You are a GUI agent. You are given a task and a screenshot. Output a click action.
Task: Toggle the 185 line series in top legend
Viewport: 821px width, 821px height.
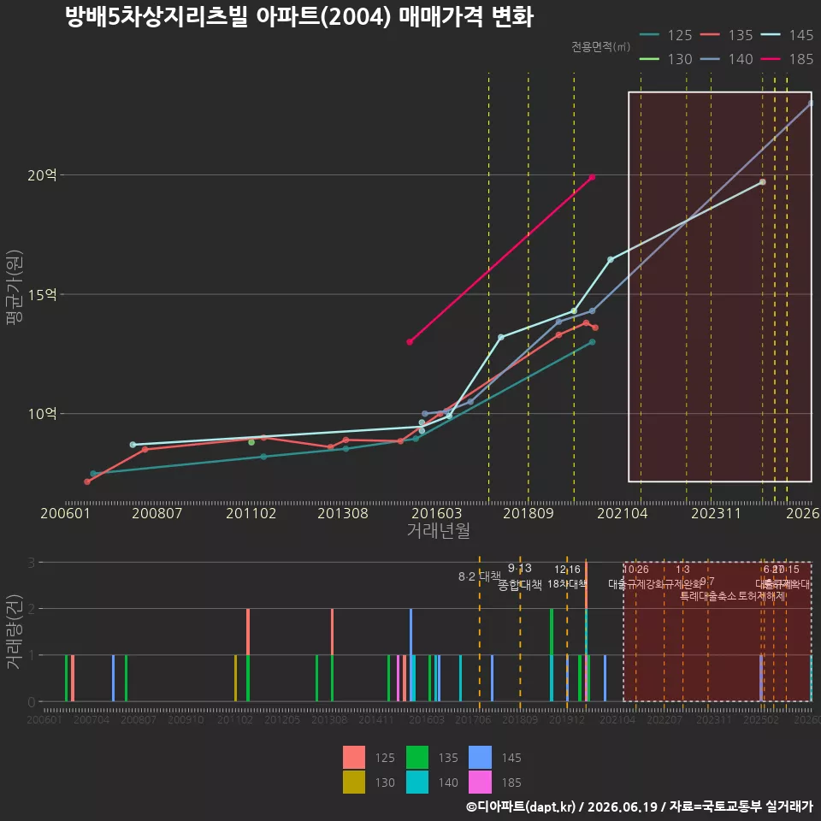[788, 59]
